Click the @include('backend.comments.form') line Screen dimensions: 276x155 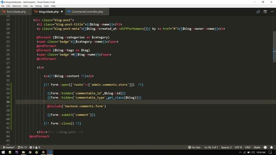[77, 106]
